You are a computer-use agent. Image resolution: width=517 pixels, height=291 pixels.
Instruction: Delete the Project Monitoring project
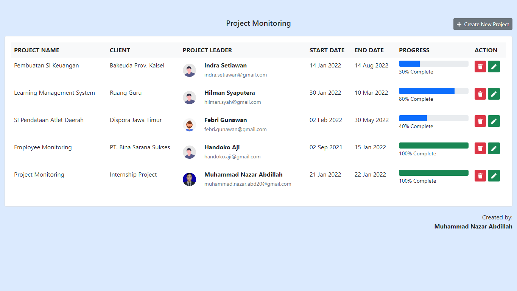(480, 175)
